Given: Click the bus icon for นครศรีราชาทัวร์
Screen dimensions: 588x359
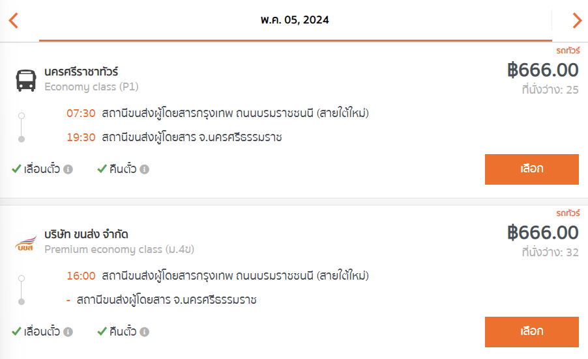Looking at the screenshot, I should click(26, 80).
